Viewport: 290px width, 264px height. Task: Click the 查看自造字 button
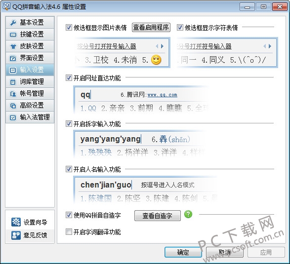(158, 216)
